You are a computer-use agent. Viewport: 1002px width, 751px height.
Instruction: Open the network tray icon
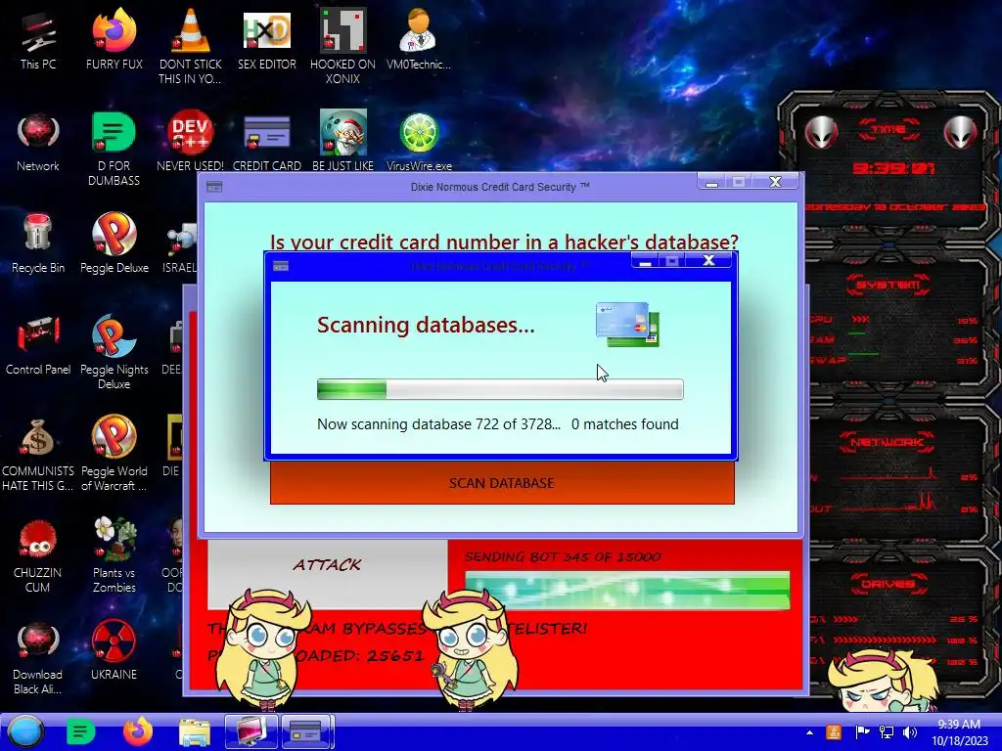(x=887, y=732)
